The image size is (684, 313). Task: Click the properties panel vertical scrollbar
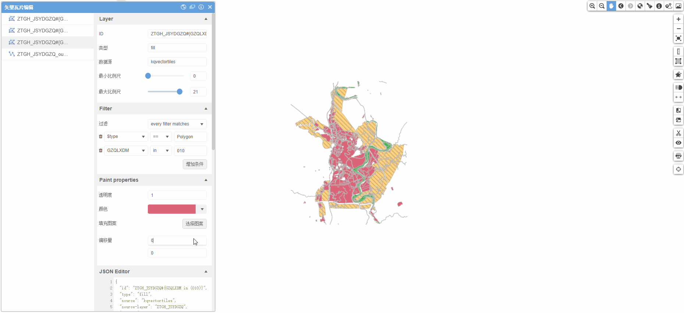[213, 81]
